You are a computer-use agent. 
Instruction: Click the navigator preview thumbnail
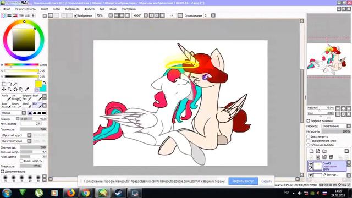tap(329, 59)
